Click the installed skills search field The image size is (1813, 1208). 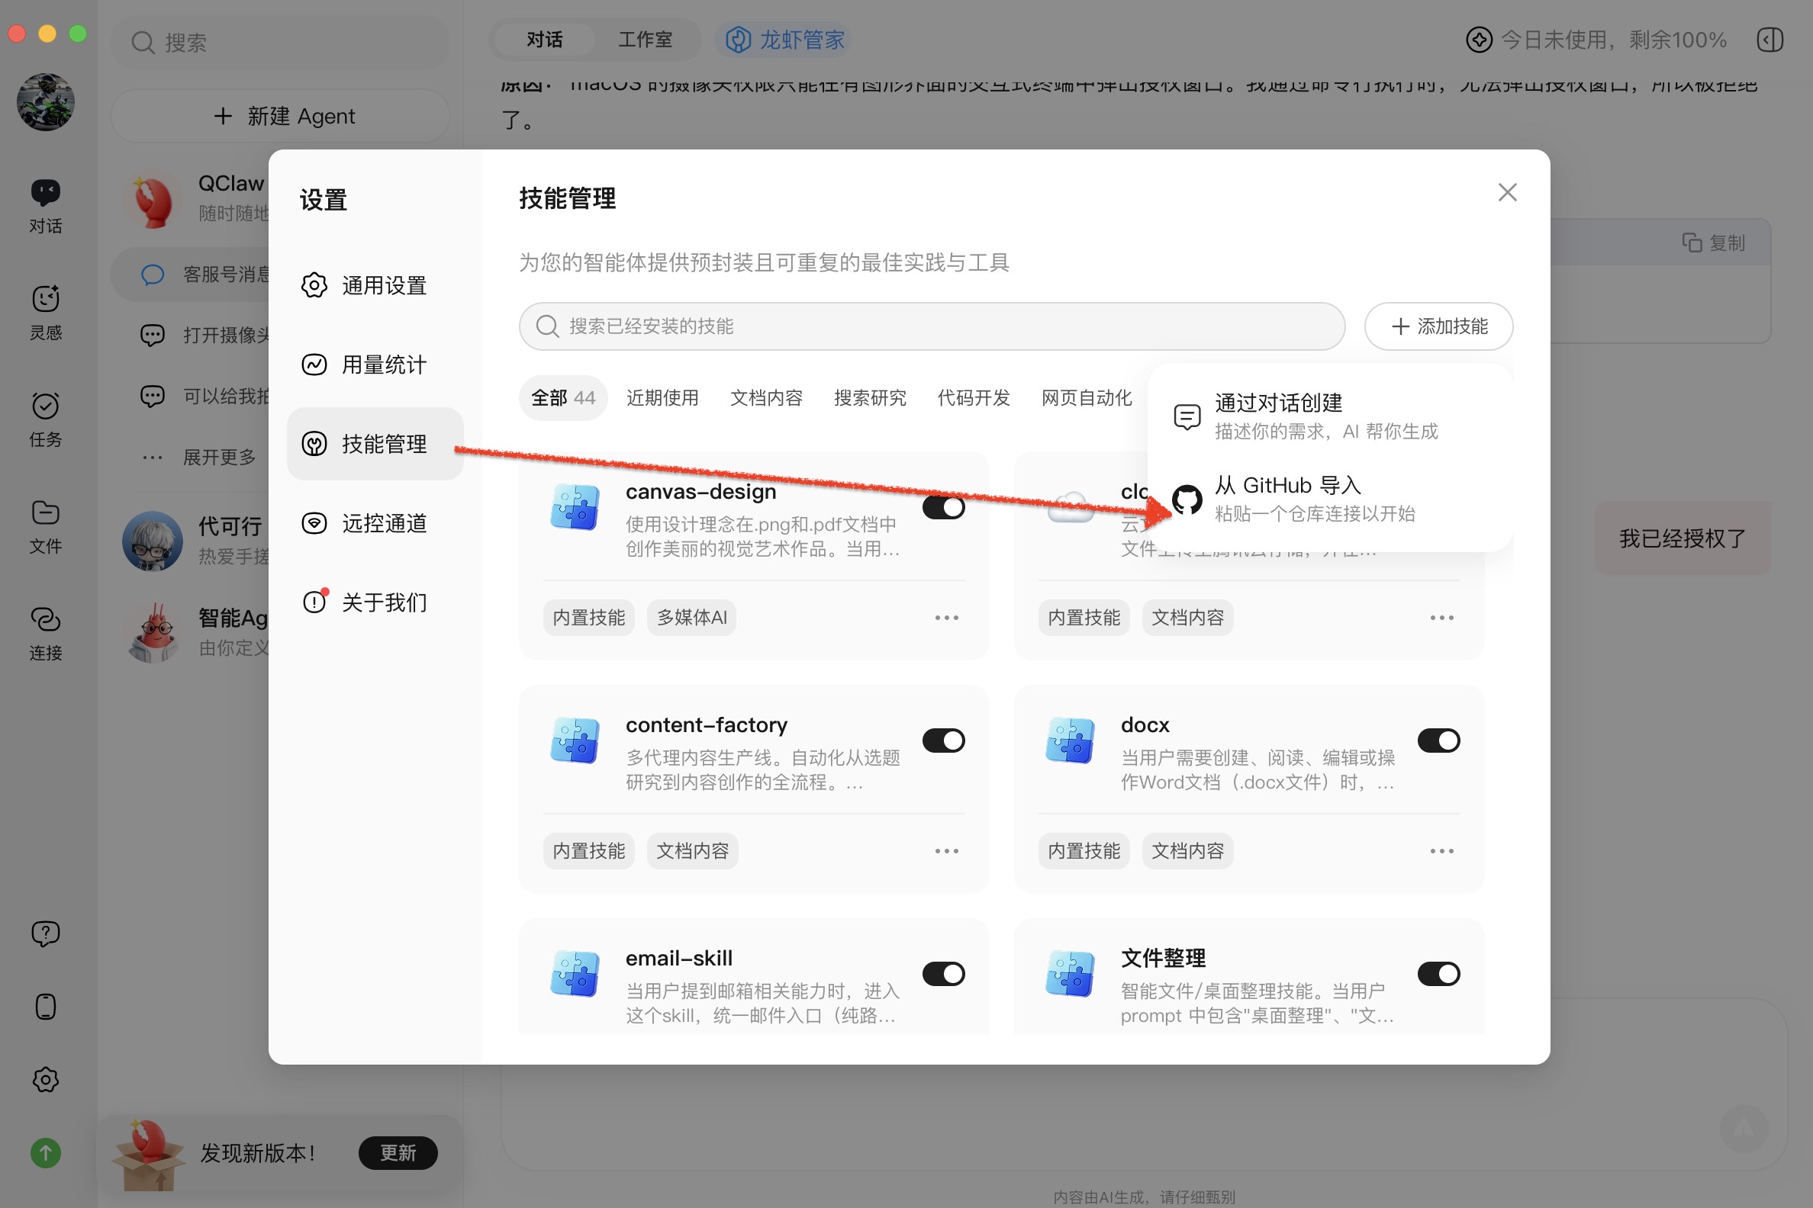[x=931, y=326]
